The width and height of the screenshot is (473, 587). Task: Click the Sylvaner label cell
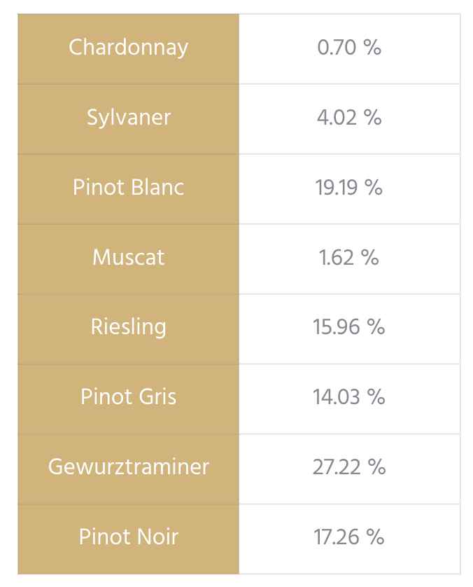[x=129, y=118]
